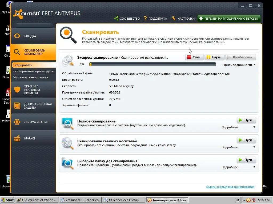The image size is (273, 204).
Task: Start folder scan with Пуск button
Action: click(246, 160)
